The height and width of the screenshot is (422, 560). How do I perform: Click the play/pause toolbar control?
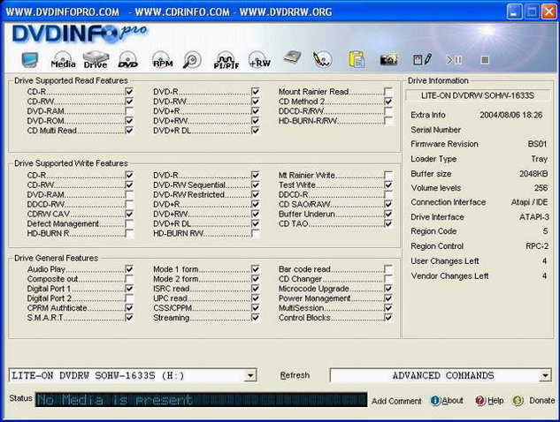tap(454, 60)
